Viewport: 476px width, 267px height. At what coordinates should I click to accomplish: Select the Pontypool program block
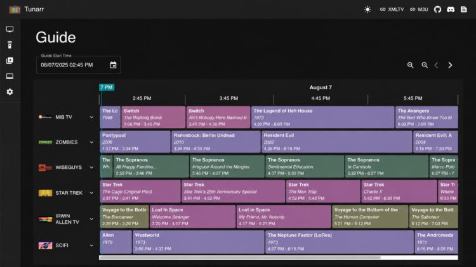point(135,142)
